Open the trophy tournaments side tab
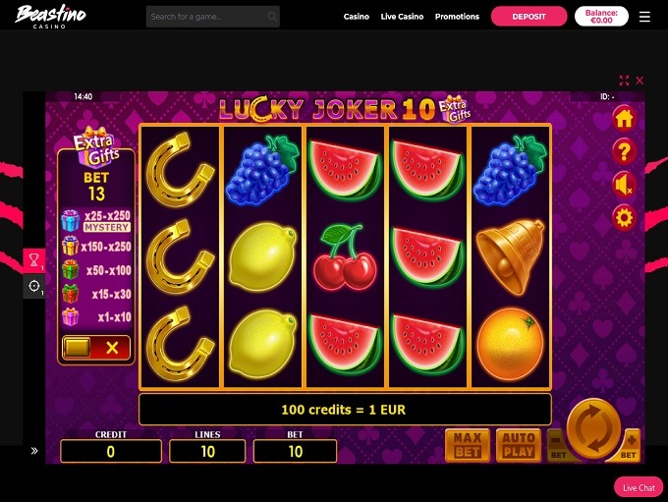Screen dimensions: 668x502 (34, 260)
